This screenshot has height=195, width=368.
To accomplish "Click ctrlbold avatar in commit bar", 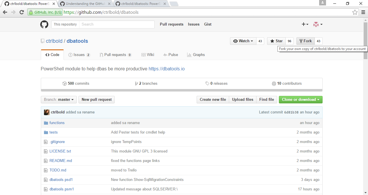I will click(x=47, y=112).
